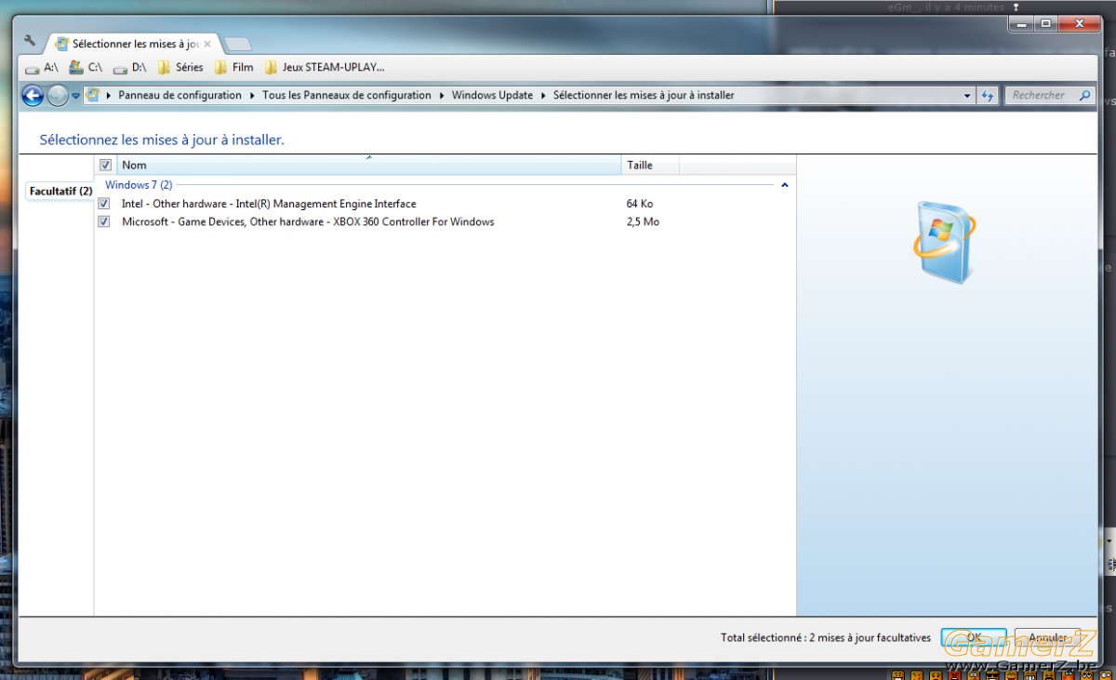1116x680 pixels.
Task: Click the 'Windows 7 (2)' group label
Action: coord(139,185)
